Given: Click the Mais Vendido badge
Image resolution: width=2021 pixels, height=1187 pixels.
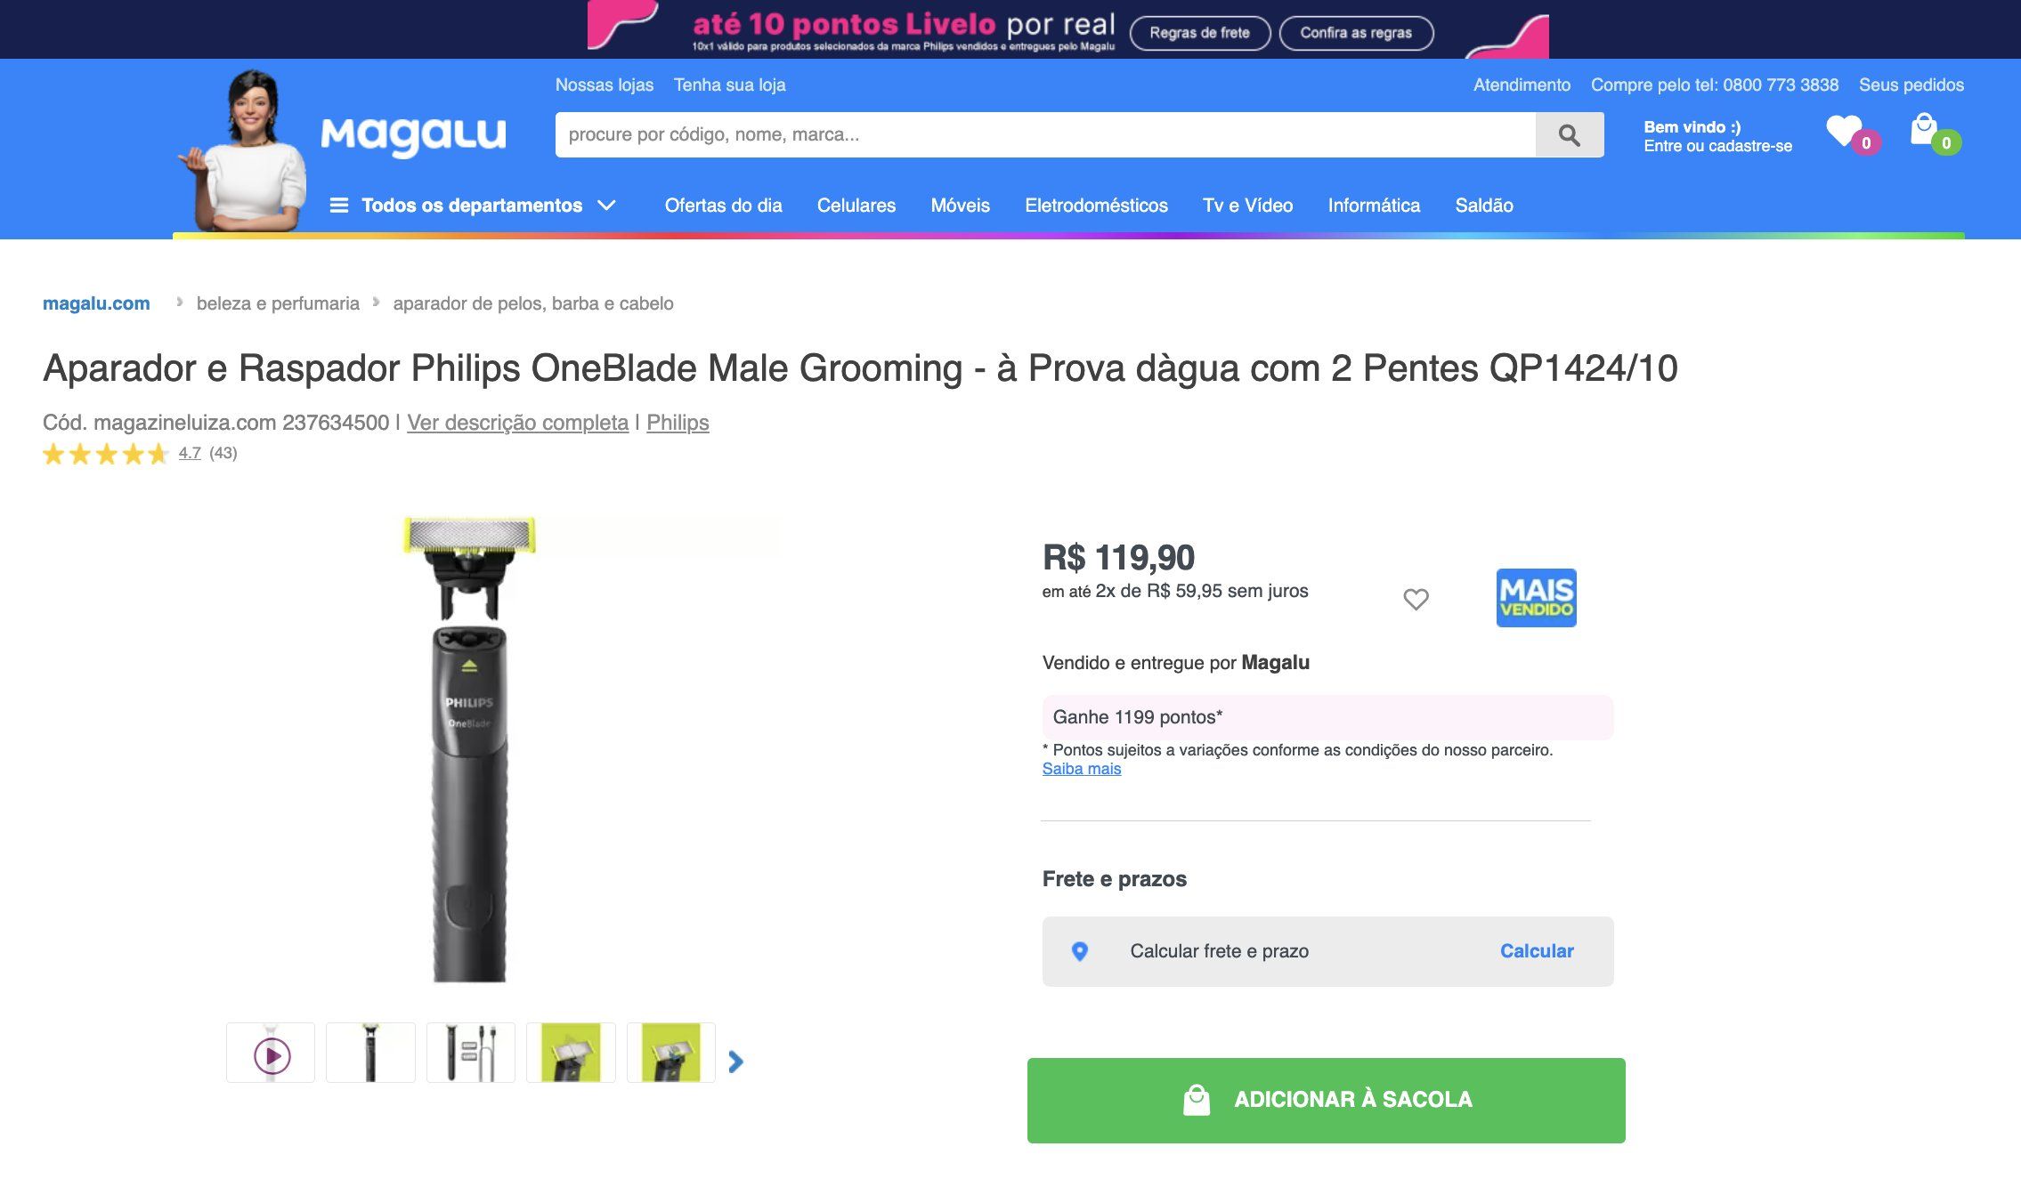Looking at the screenshot, I should (x=1536, y=598).
